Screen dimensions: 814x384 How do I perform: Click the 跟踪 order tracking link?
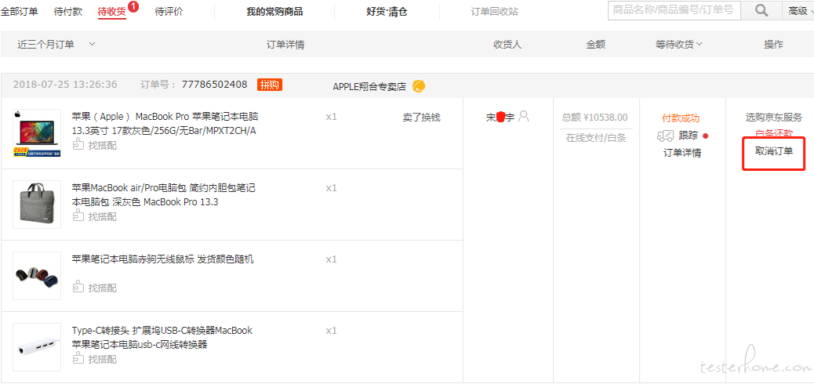click(689, 136)
